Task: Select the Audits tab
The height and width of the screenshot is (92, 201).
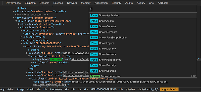Action: pyautogui.click(x=129, y=3)
